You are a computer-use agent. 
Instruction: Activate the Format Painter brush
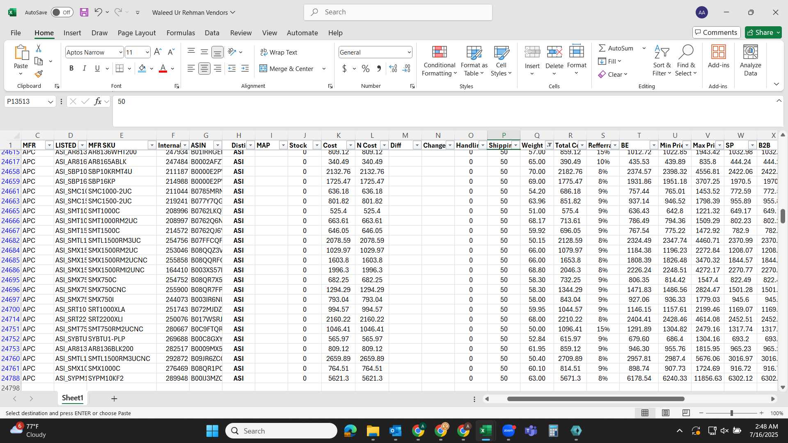coord(39,74)
